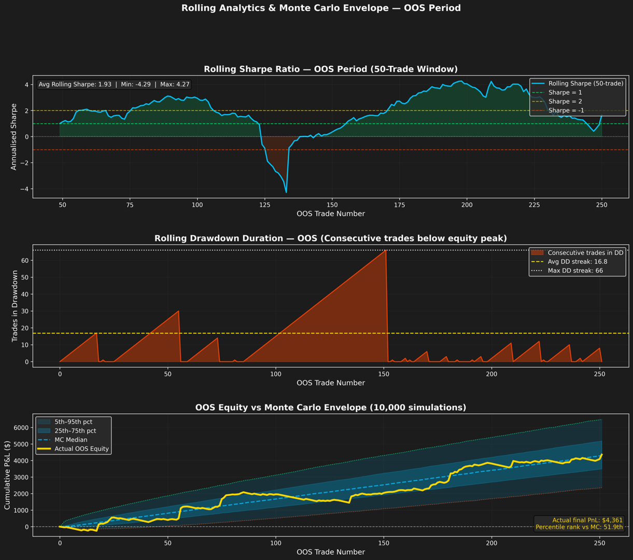Screen dimensions: 633x560
Task: Click the 'Trades in Drawdown' y-axis label
Action: pos(14,306)
